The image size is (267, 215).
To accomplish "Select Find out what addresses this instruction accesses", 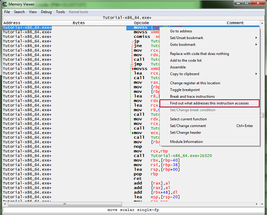I will click(x=210, y=103).
